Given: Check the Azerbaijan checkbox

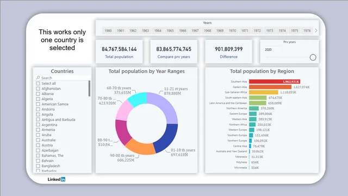Looking at the screenshot, I should [x=38, y=150].
